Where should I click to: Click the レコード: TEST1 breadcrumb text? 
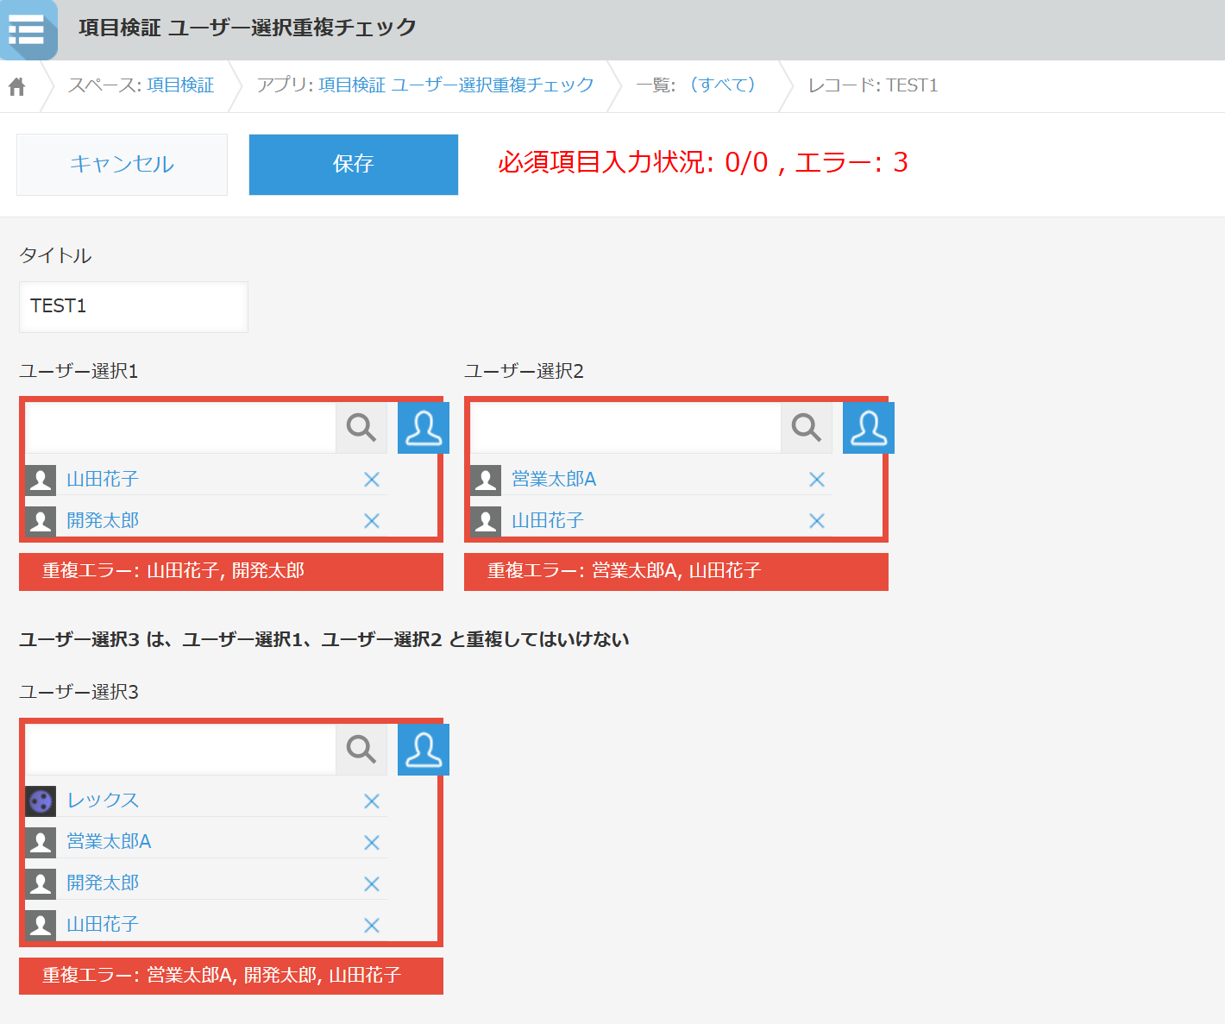(872, 85)
